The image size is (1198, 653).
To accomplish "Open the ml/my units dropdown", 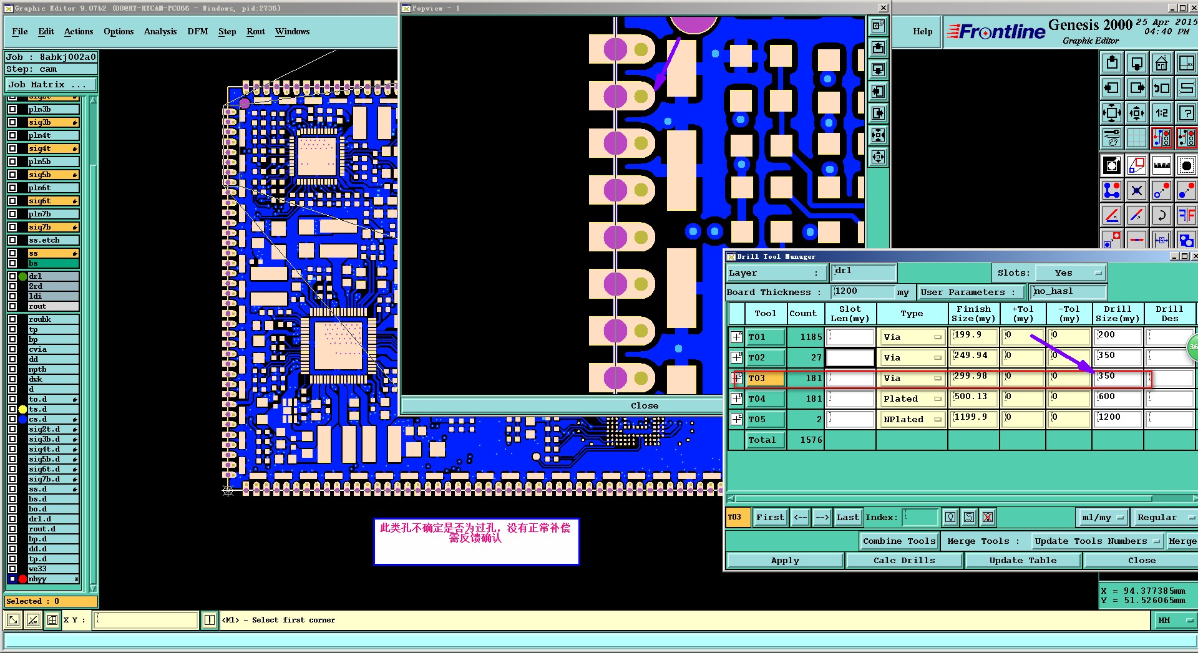I will 1103,517.
